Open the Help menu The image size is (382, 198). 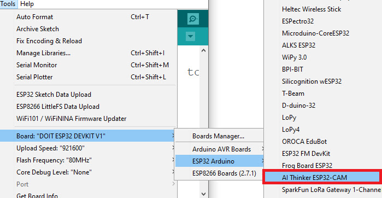pos(27,4)
